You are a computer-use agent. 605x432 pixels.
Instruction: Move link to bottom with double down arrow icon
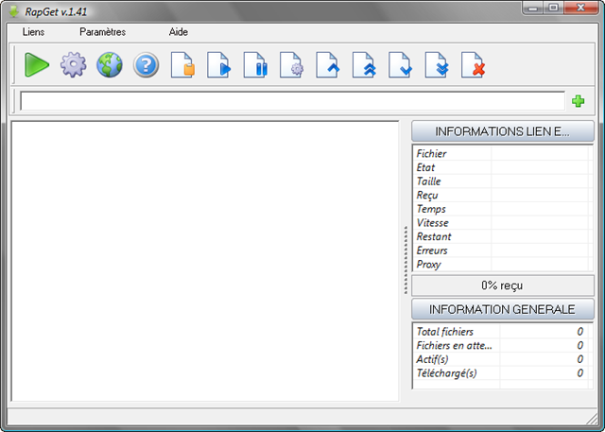437,65
